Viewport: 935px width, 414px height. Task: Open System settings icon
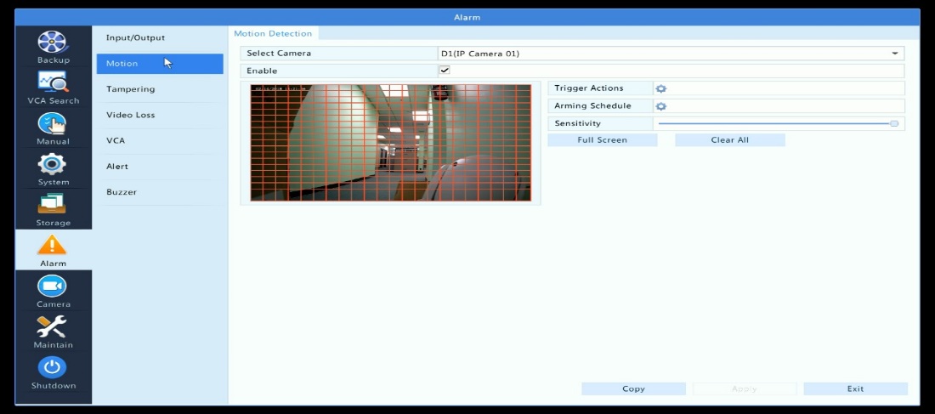tap(53, 165)
